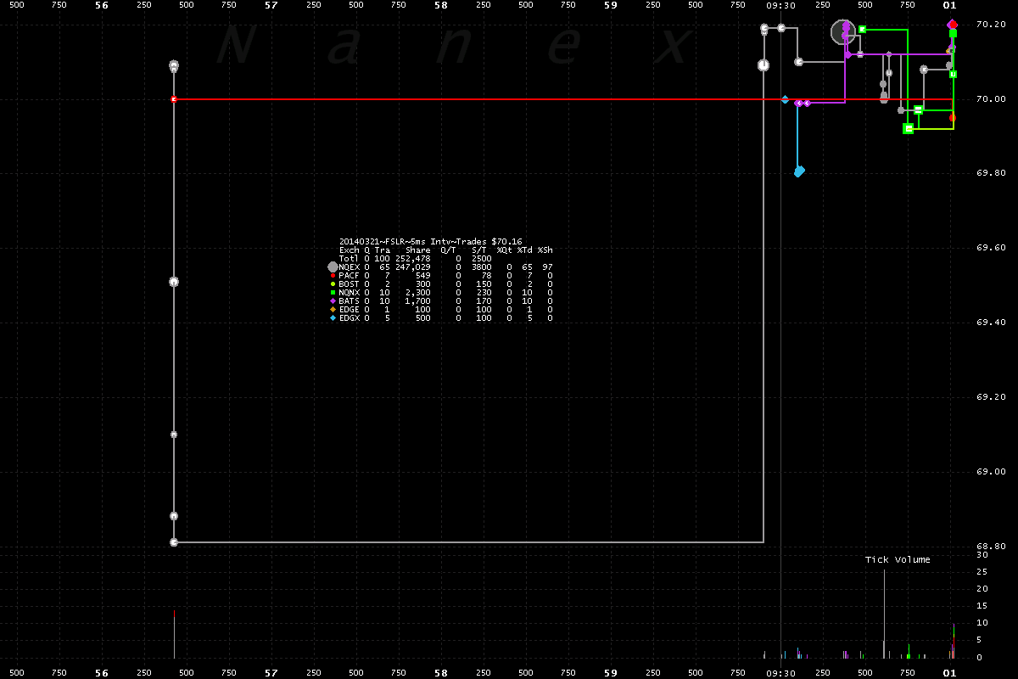Click the "$70.16" price in the legend title
Screen dimensions: 1018x679
point(507,242)
